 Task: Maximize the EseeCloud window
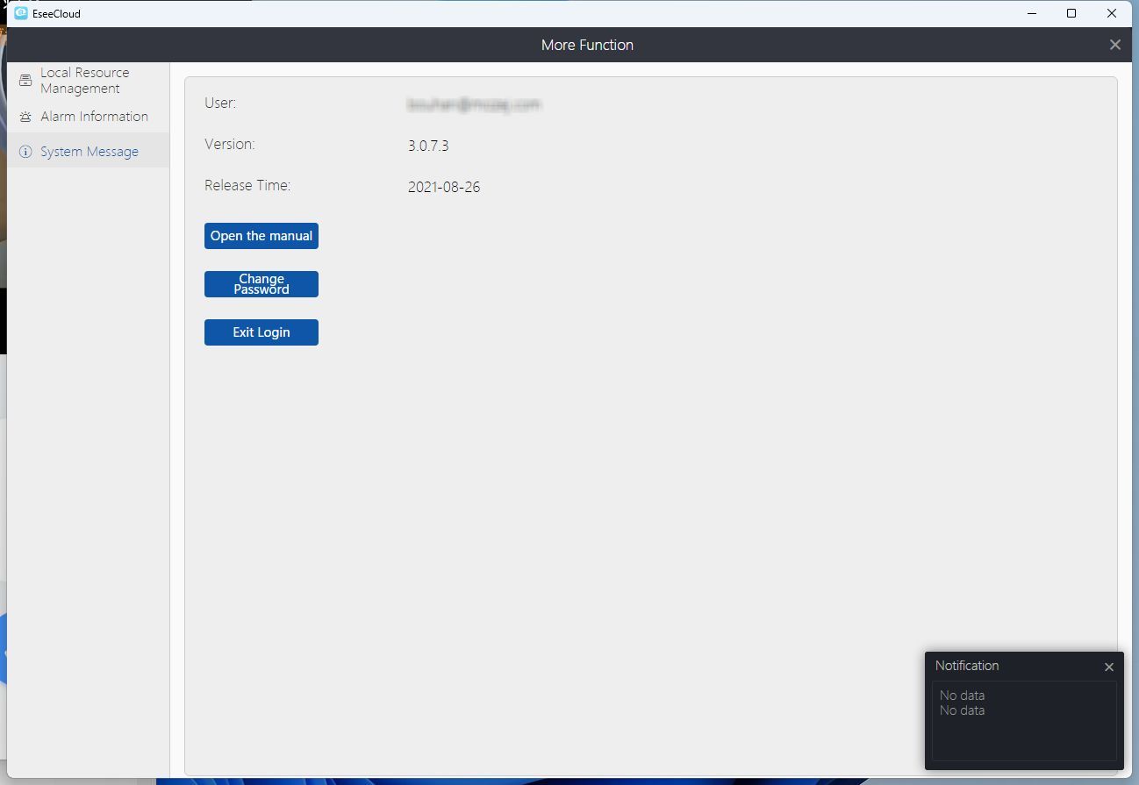(x=1071, y=13)
